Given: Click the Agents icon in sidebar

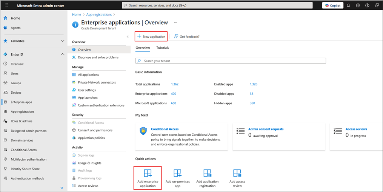Looking at the screenshot, I should point(5,28).
